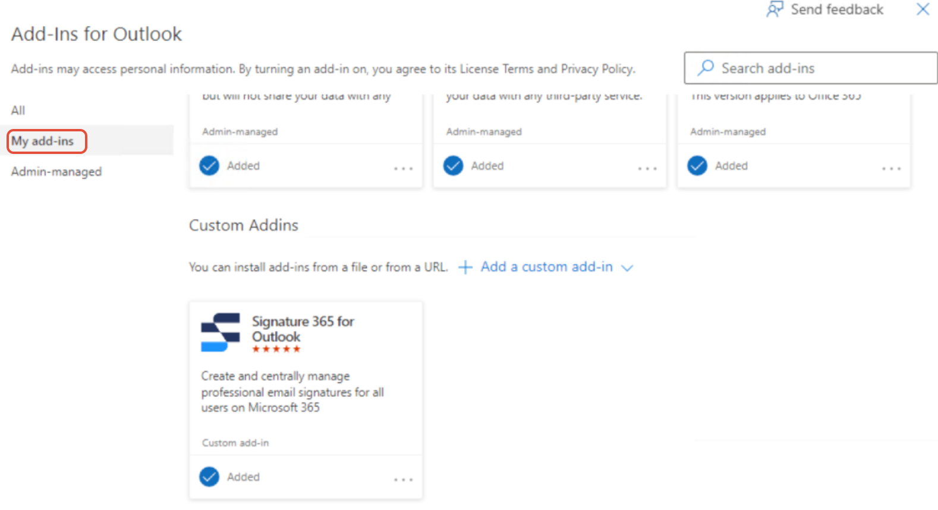Open the ellipsis menu on the first add-in card
Viewport: 938px width, 510px height.
403,169
